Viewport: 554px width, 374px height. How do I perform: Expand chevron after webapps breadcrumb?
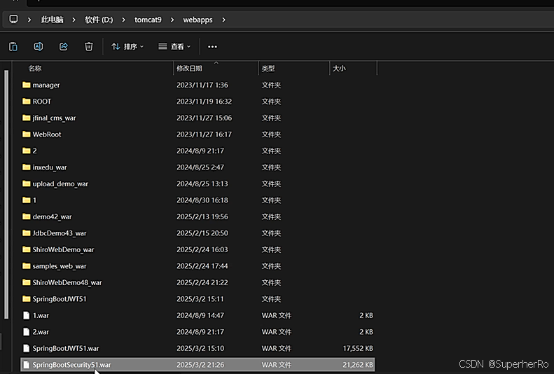(x=223, y=20)
